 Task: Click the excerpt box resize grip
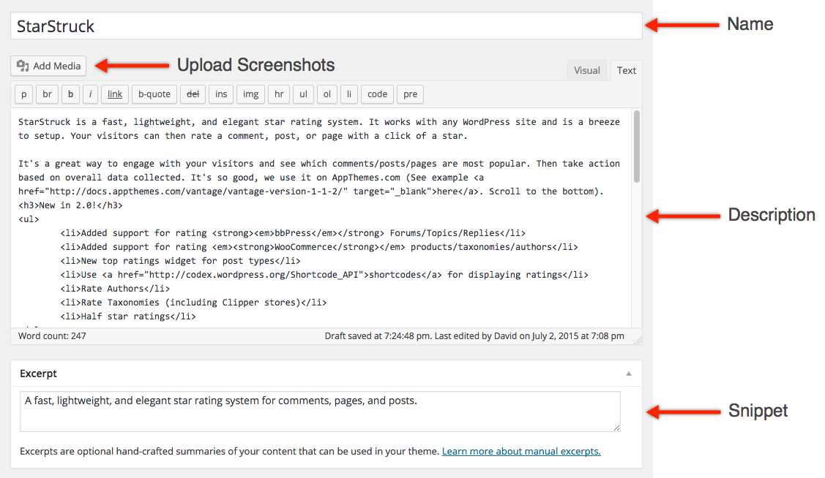coord(616,428)
